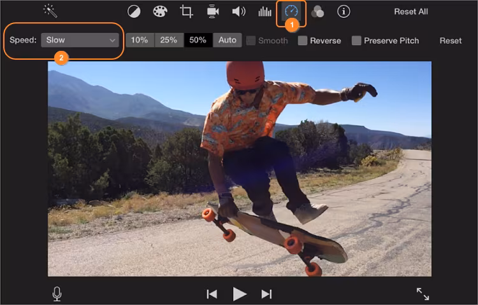Click the skateboarder video preview
This screenshot has height=305, width=478.
240,169
